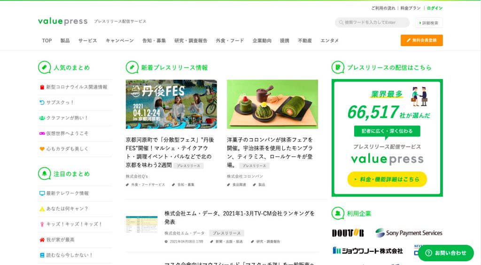Select the 製品 navigation menu item
481x265 pixels.
65,40
